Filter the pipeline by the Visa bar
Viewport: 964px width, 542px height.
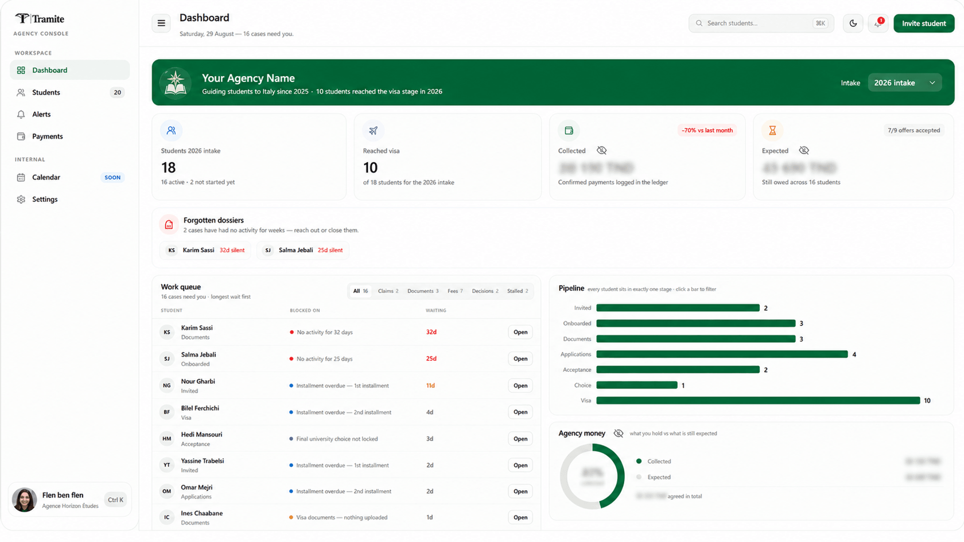[758, 400]
